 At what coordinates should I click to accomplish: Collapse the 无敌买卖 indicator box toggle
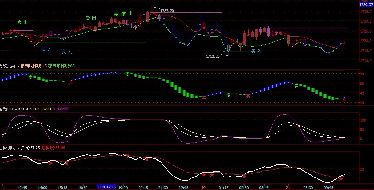click(x=18, y=66)
